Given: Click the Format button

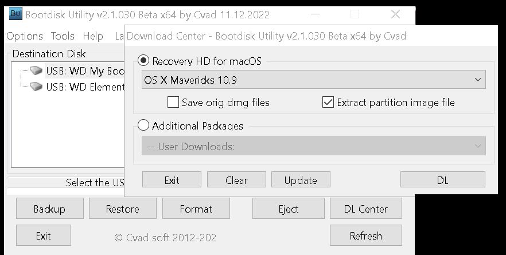Looking at the screenshot, I should 196,209.
